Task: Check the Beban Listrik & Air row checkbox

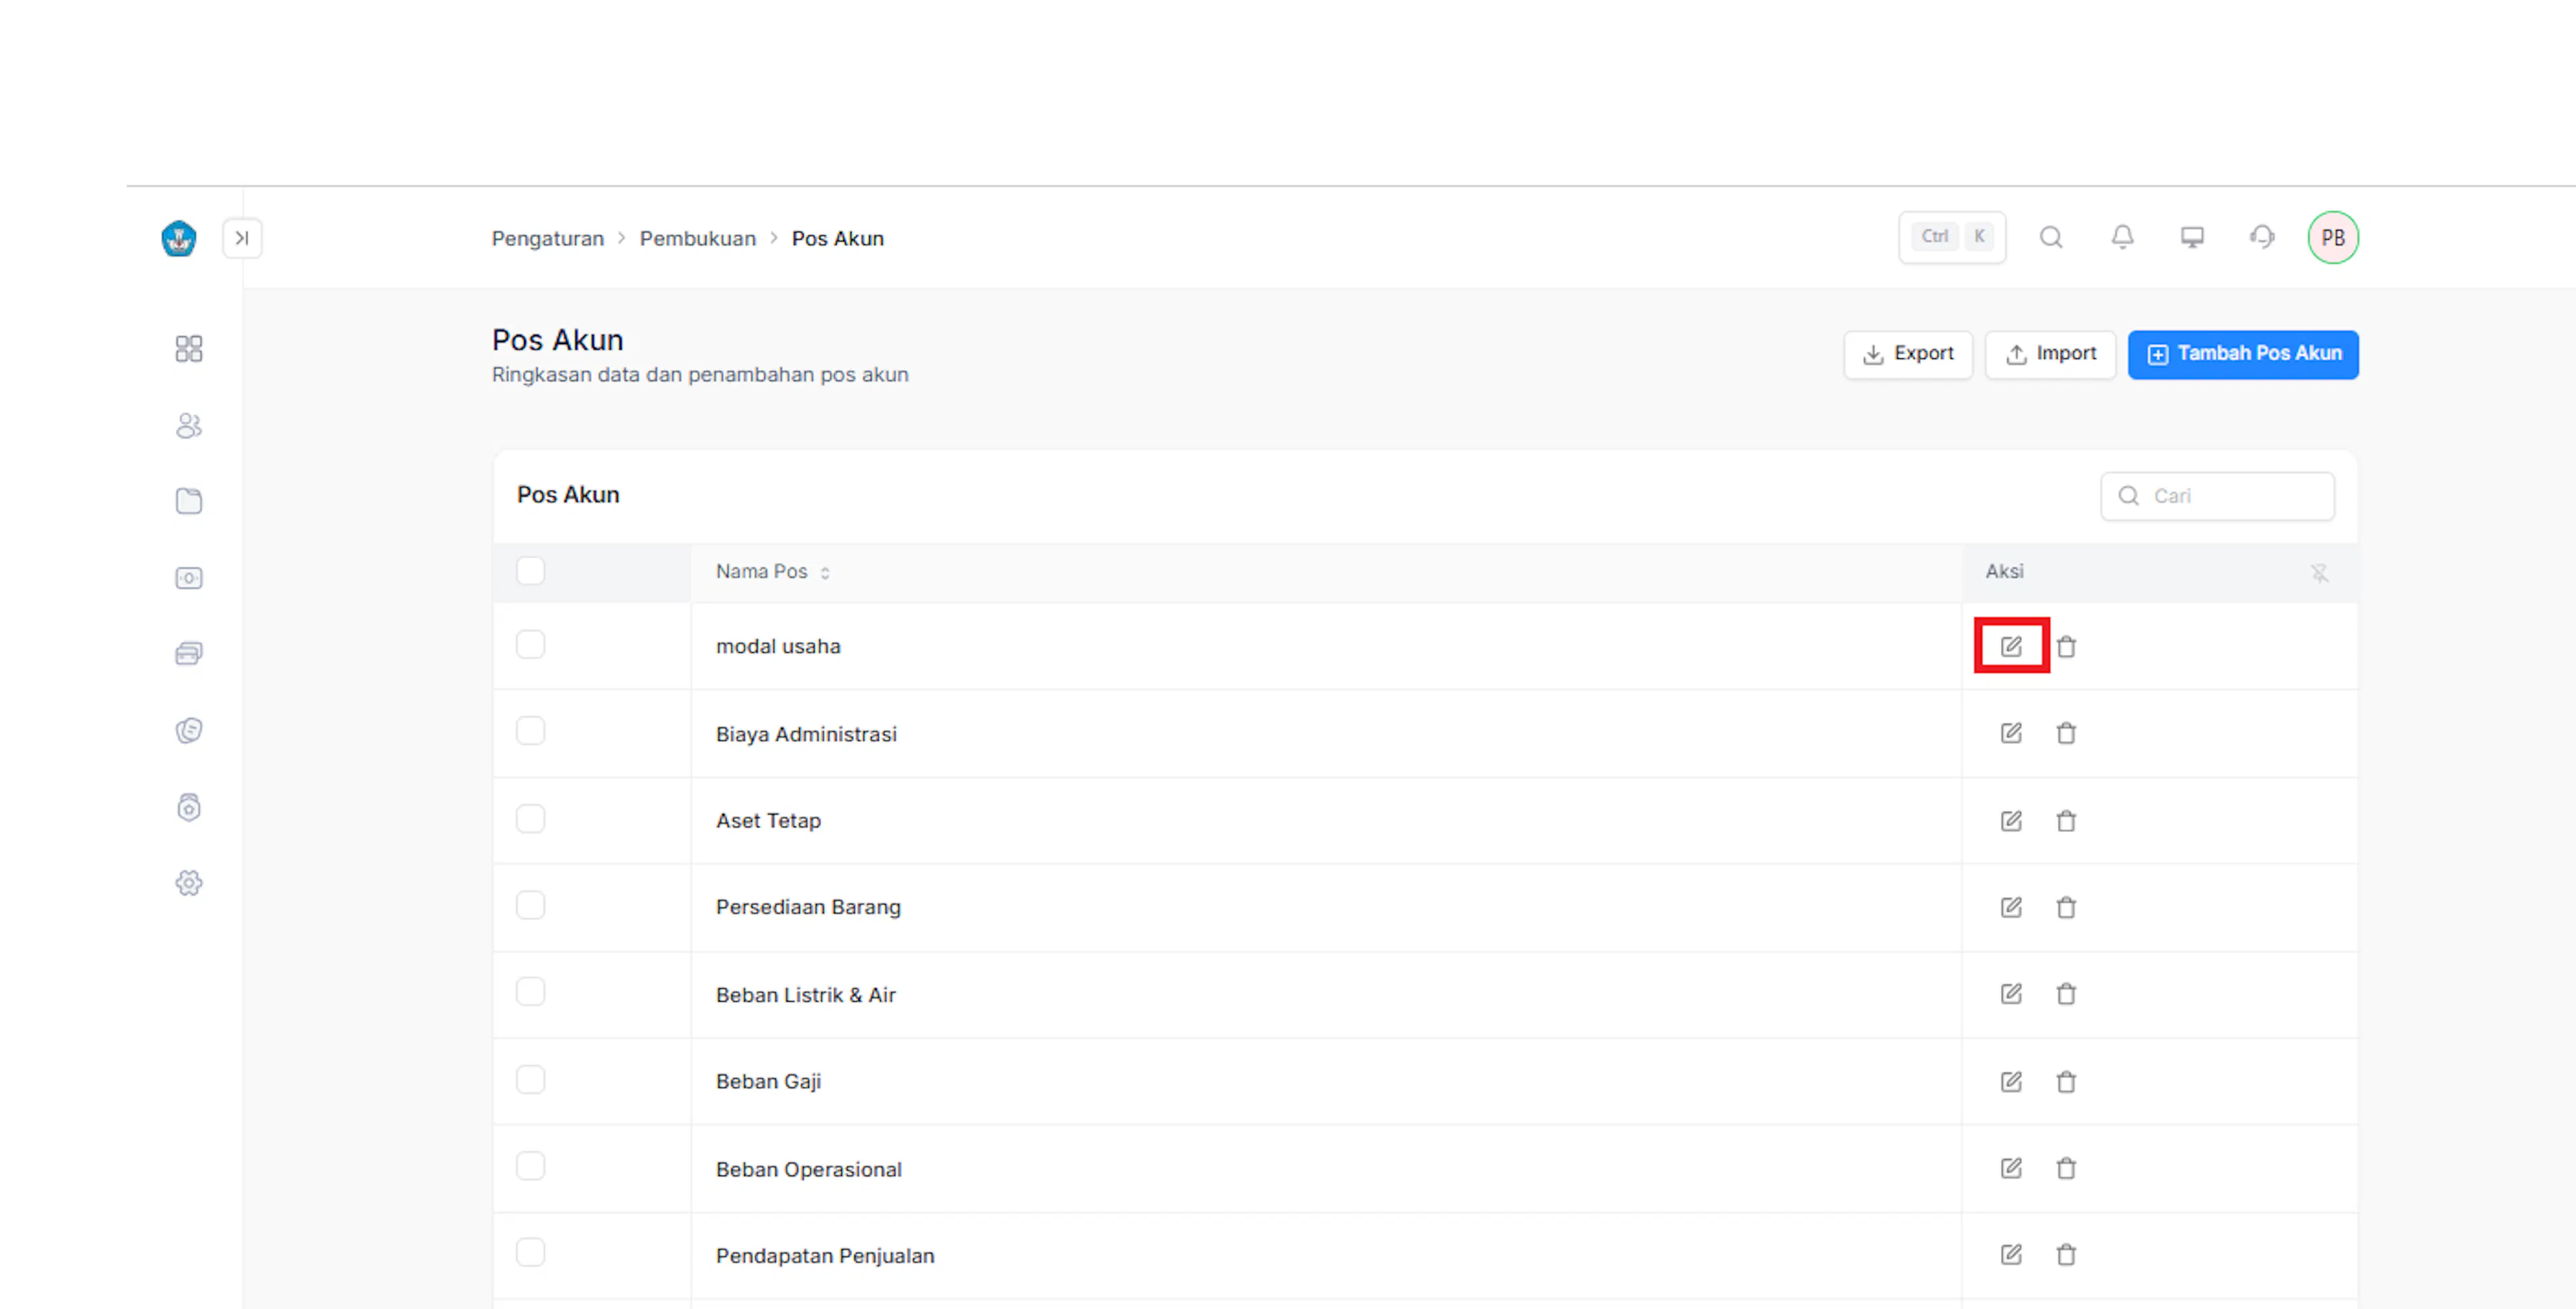Action: (530, 992)
